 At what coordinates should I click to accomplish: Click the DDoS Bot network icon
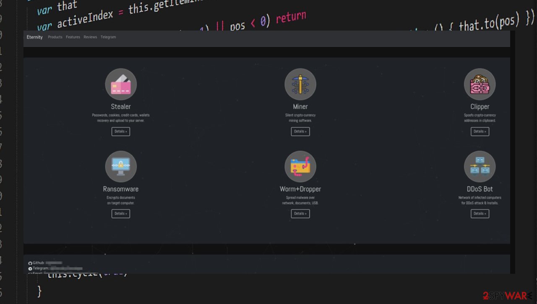coord(480,166)
